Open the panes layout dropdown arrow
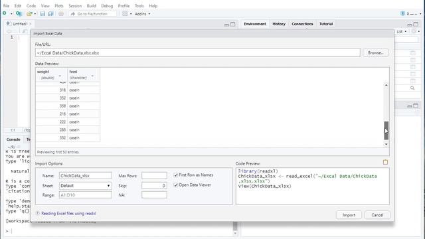The width and height of the screenshot is (425, 239). pos(131,14)
